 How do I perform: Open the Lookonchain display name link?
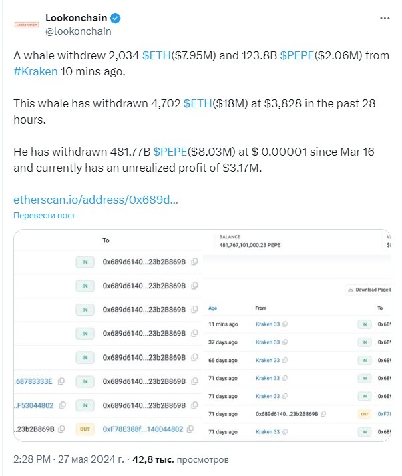click(x=76, y=18)
